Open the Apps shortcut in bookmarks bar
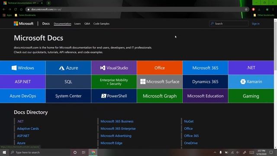This screenshot has height=156, width=277. coord(7,15)
